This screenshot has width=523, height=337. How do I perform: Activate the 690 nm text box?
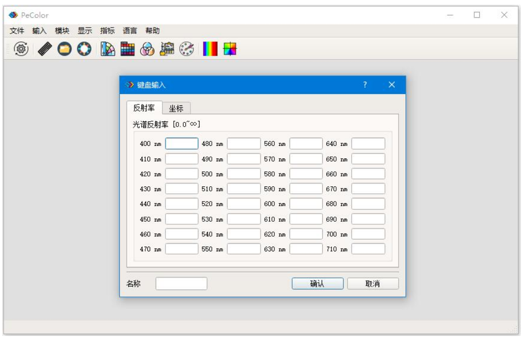368,219
